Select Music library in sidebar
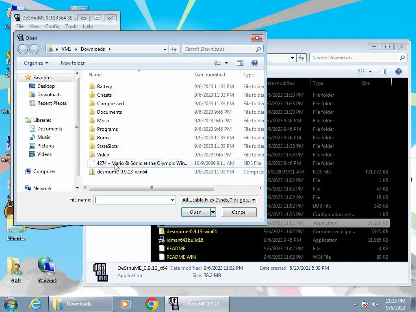This screenshot has height=312, width=416. point(43,137)
